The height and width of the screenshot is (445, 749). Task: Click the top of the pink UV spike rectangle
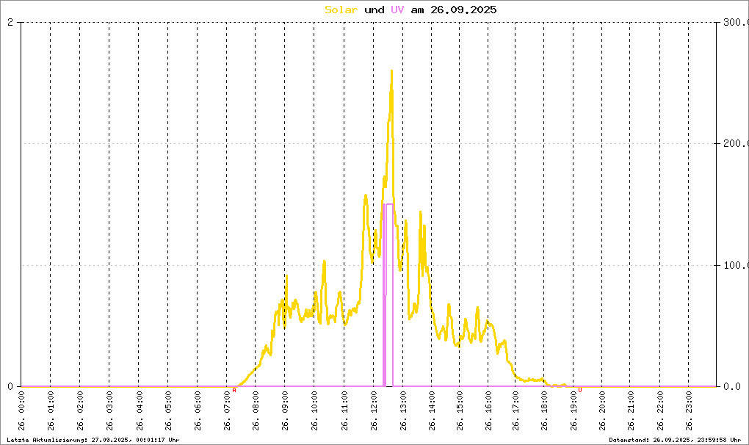(389, 204)
